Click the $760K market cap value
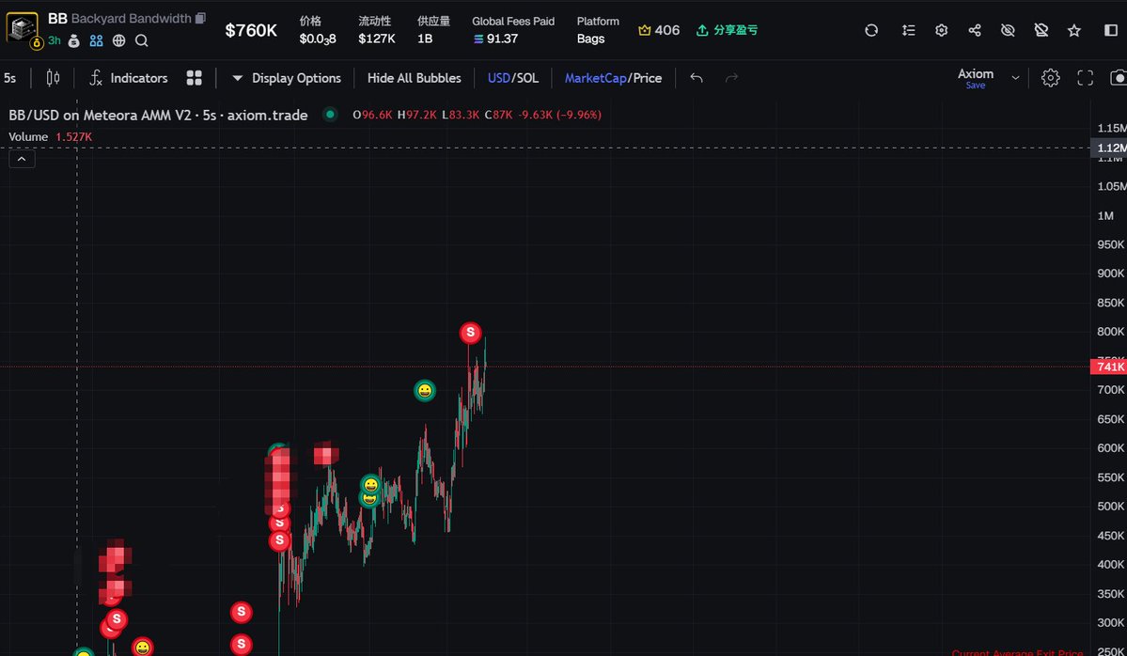The height and width of the screenshot is (656, 1127). pyautogui.click(x=251, y=30)
